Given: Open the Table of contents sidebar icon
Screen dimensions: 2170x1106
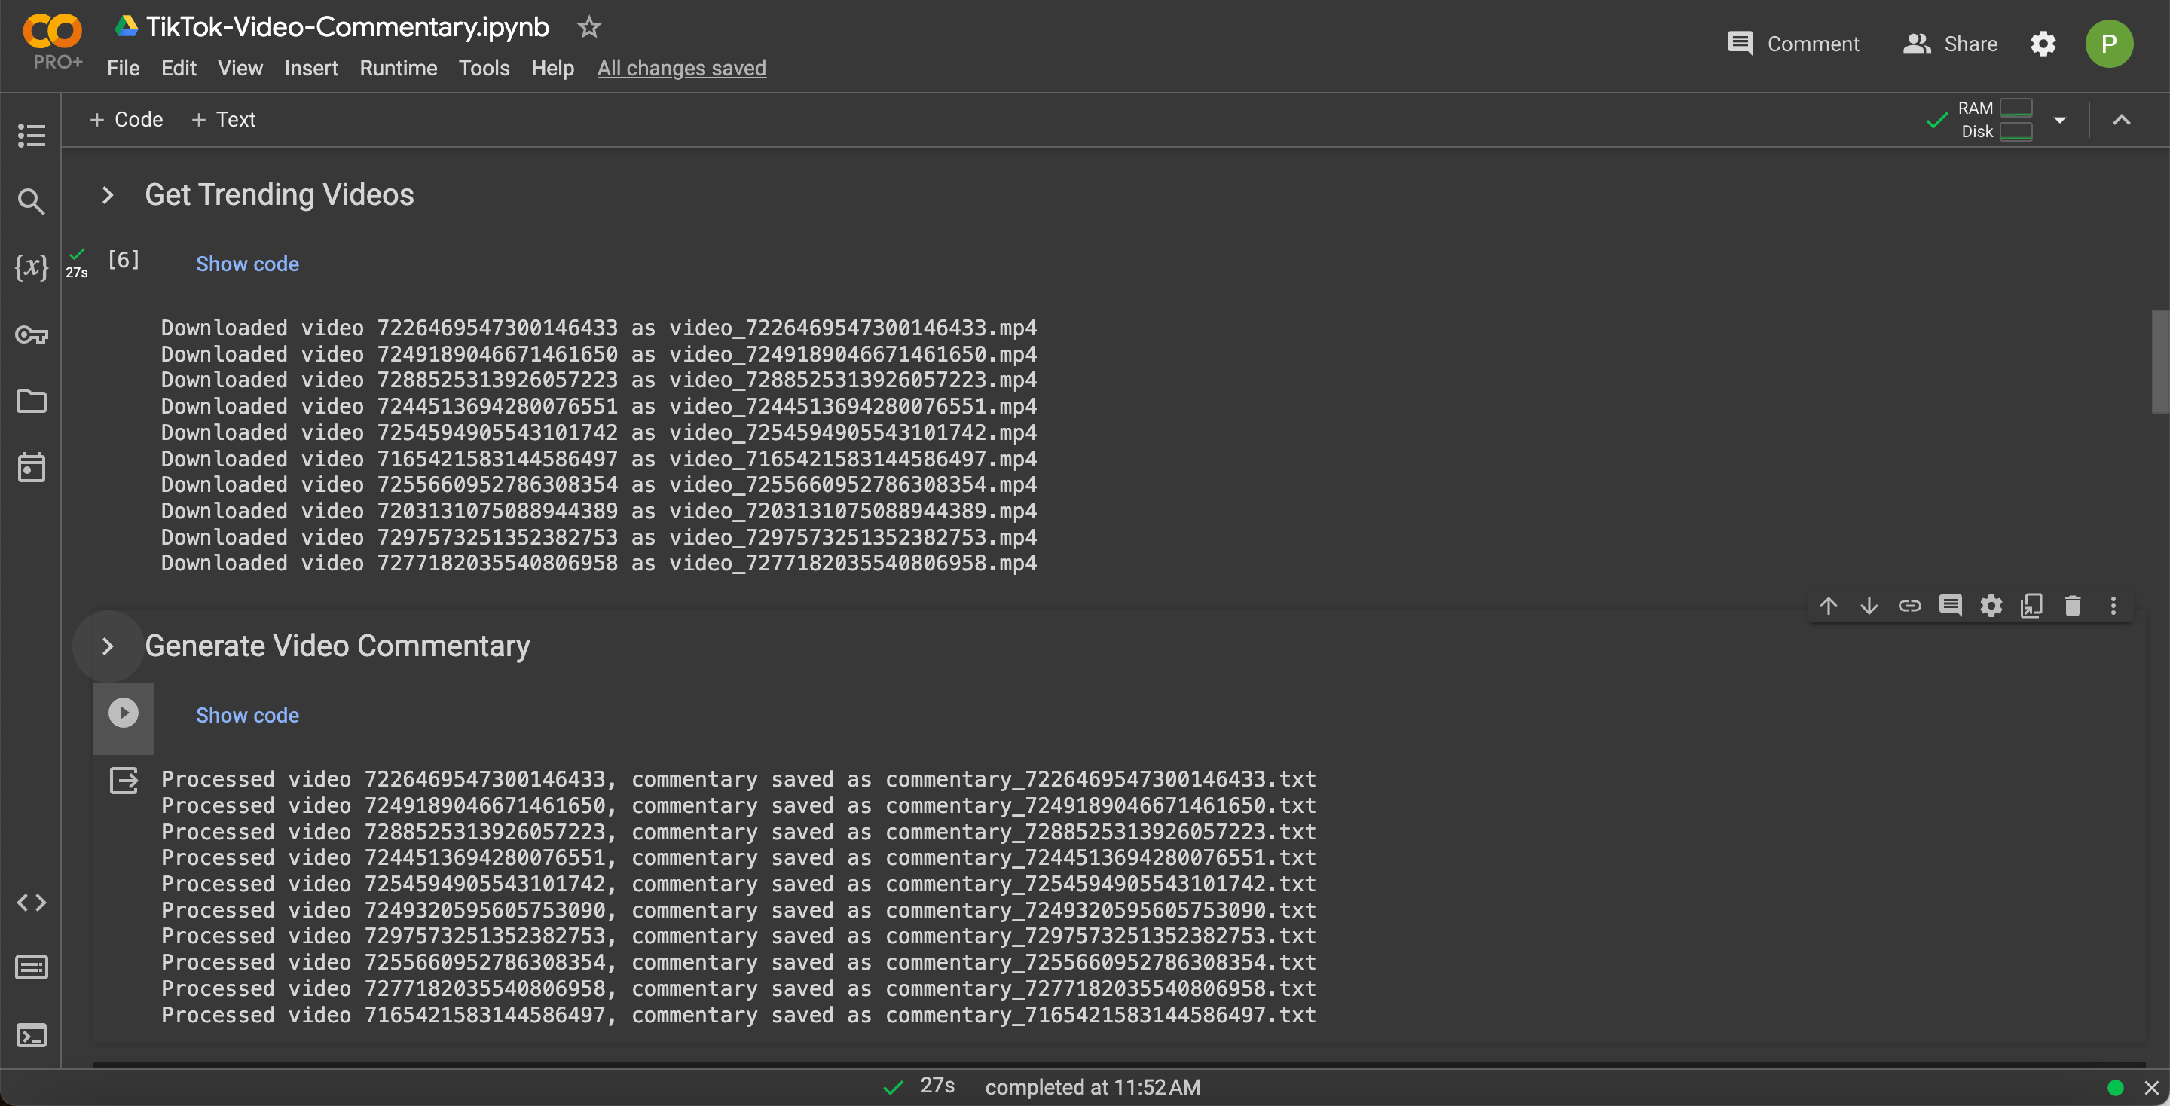Looking at the screenshot, I should (31, 135).
